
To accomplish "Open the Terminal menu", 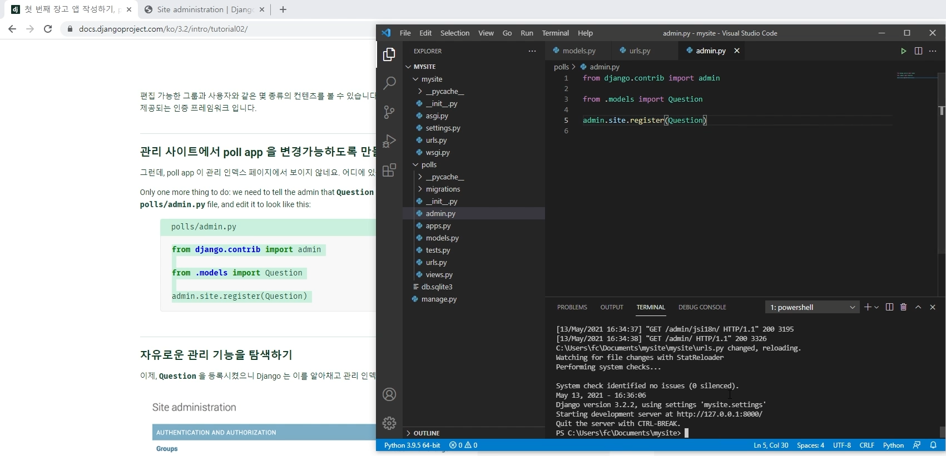I will [x=556, y=33].
